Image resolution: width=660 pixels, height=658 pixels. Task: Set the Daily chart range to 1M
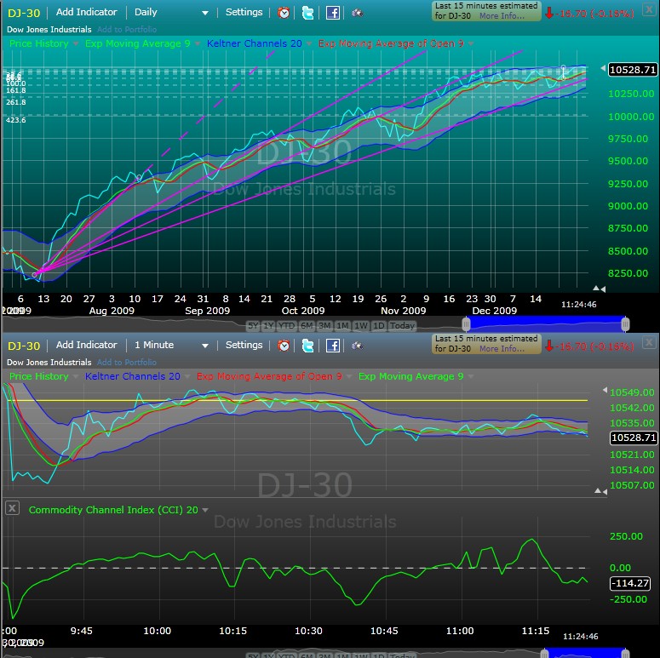[342, 326]
